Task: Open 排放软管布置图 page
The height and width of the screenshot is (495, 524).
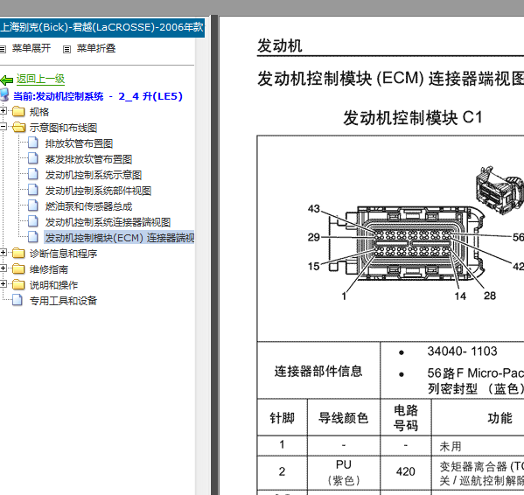Action: pos(80,143)
